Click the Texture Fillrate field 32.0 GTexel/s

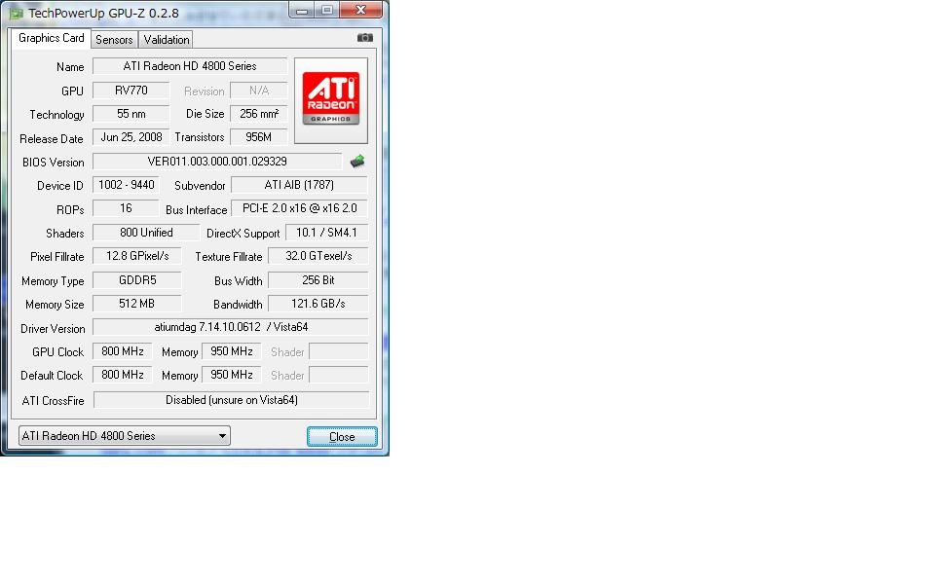click(318, 256)
